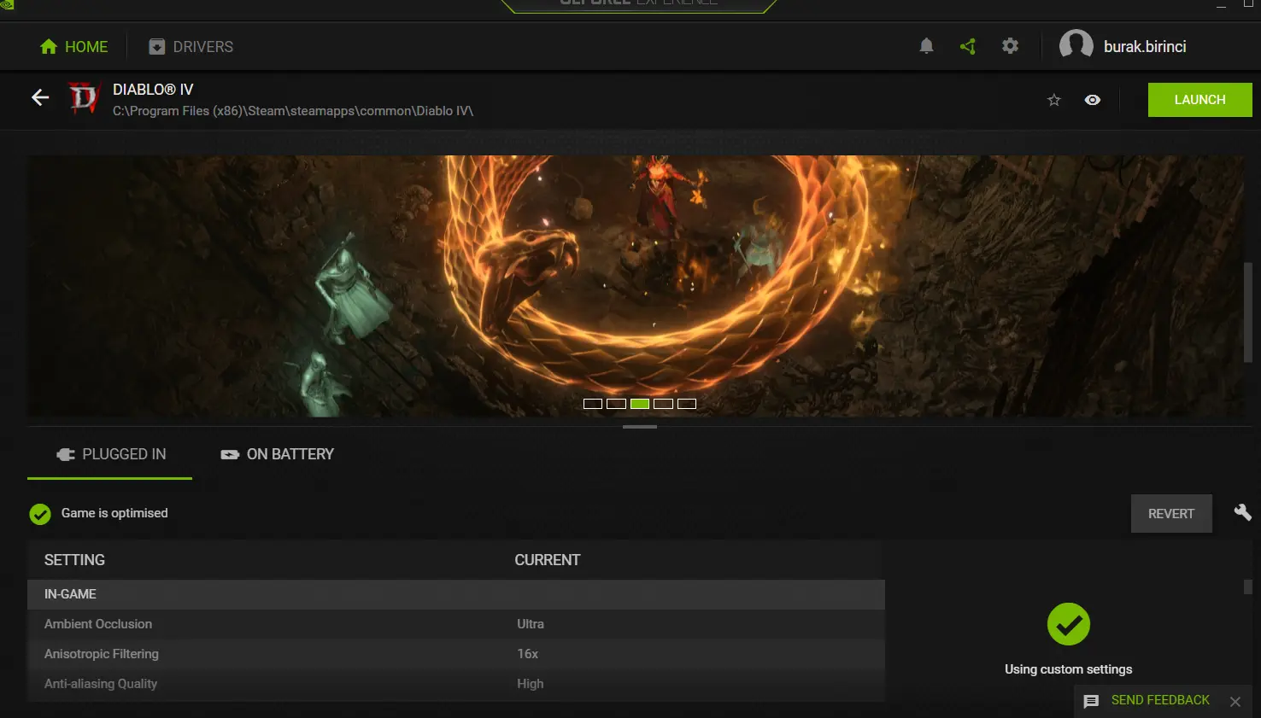Select the PLUGGED IN tab

110,454
